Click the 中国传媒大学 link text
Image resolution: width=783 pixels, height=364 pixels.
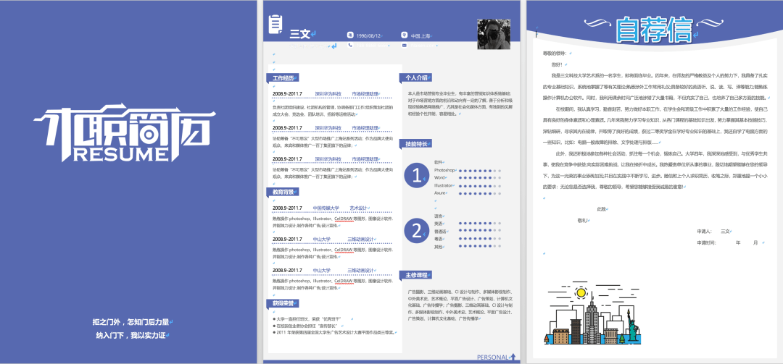coord(326,208)
